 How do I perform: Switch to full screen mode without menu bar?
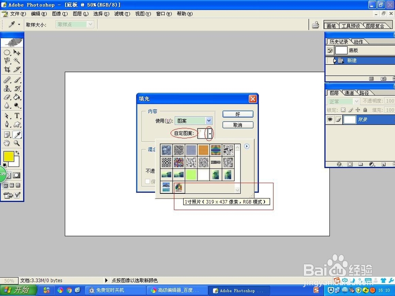pyautogui.click(x=18, y=185)
